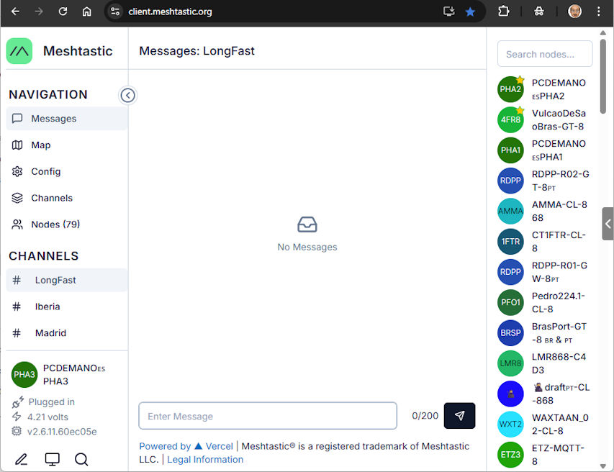Open the Legal Information link
614x472 pixels.
pos(205,460)
